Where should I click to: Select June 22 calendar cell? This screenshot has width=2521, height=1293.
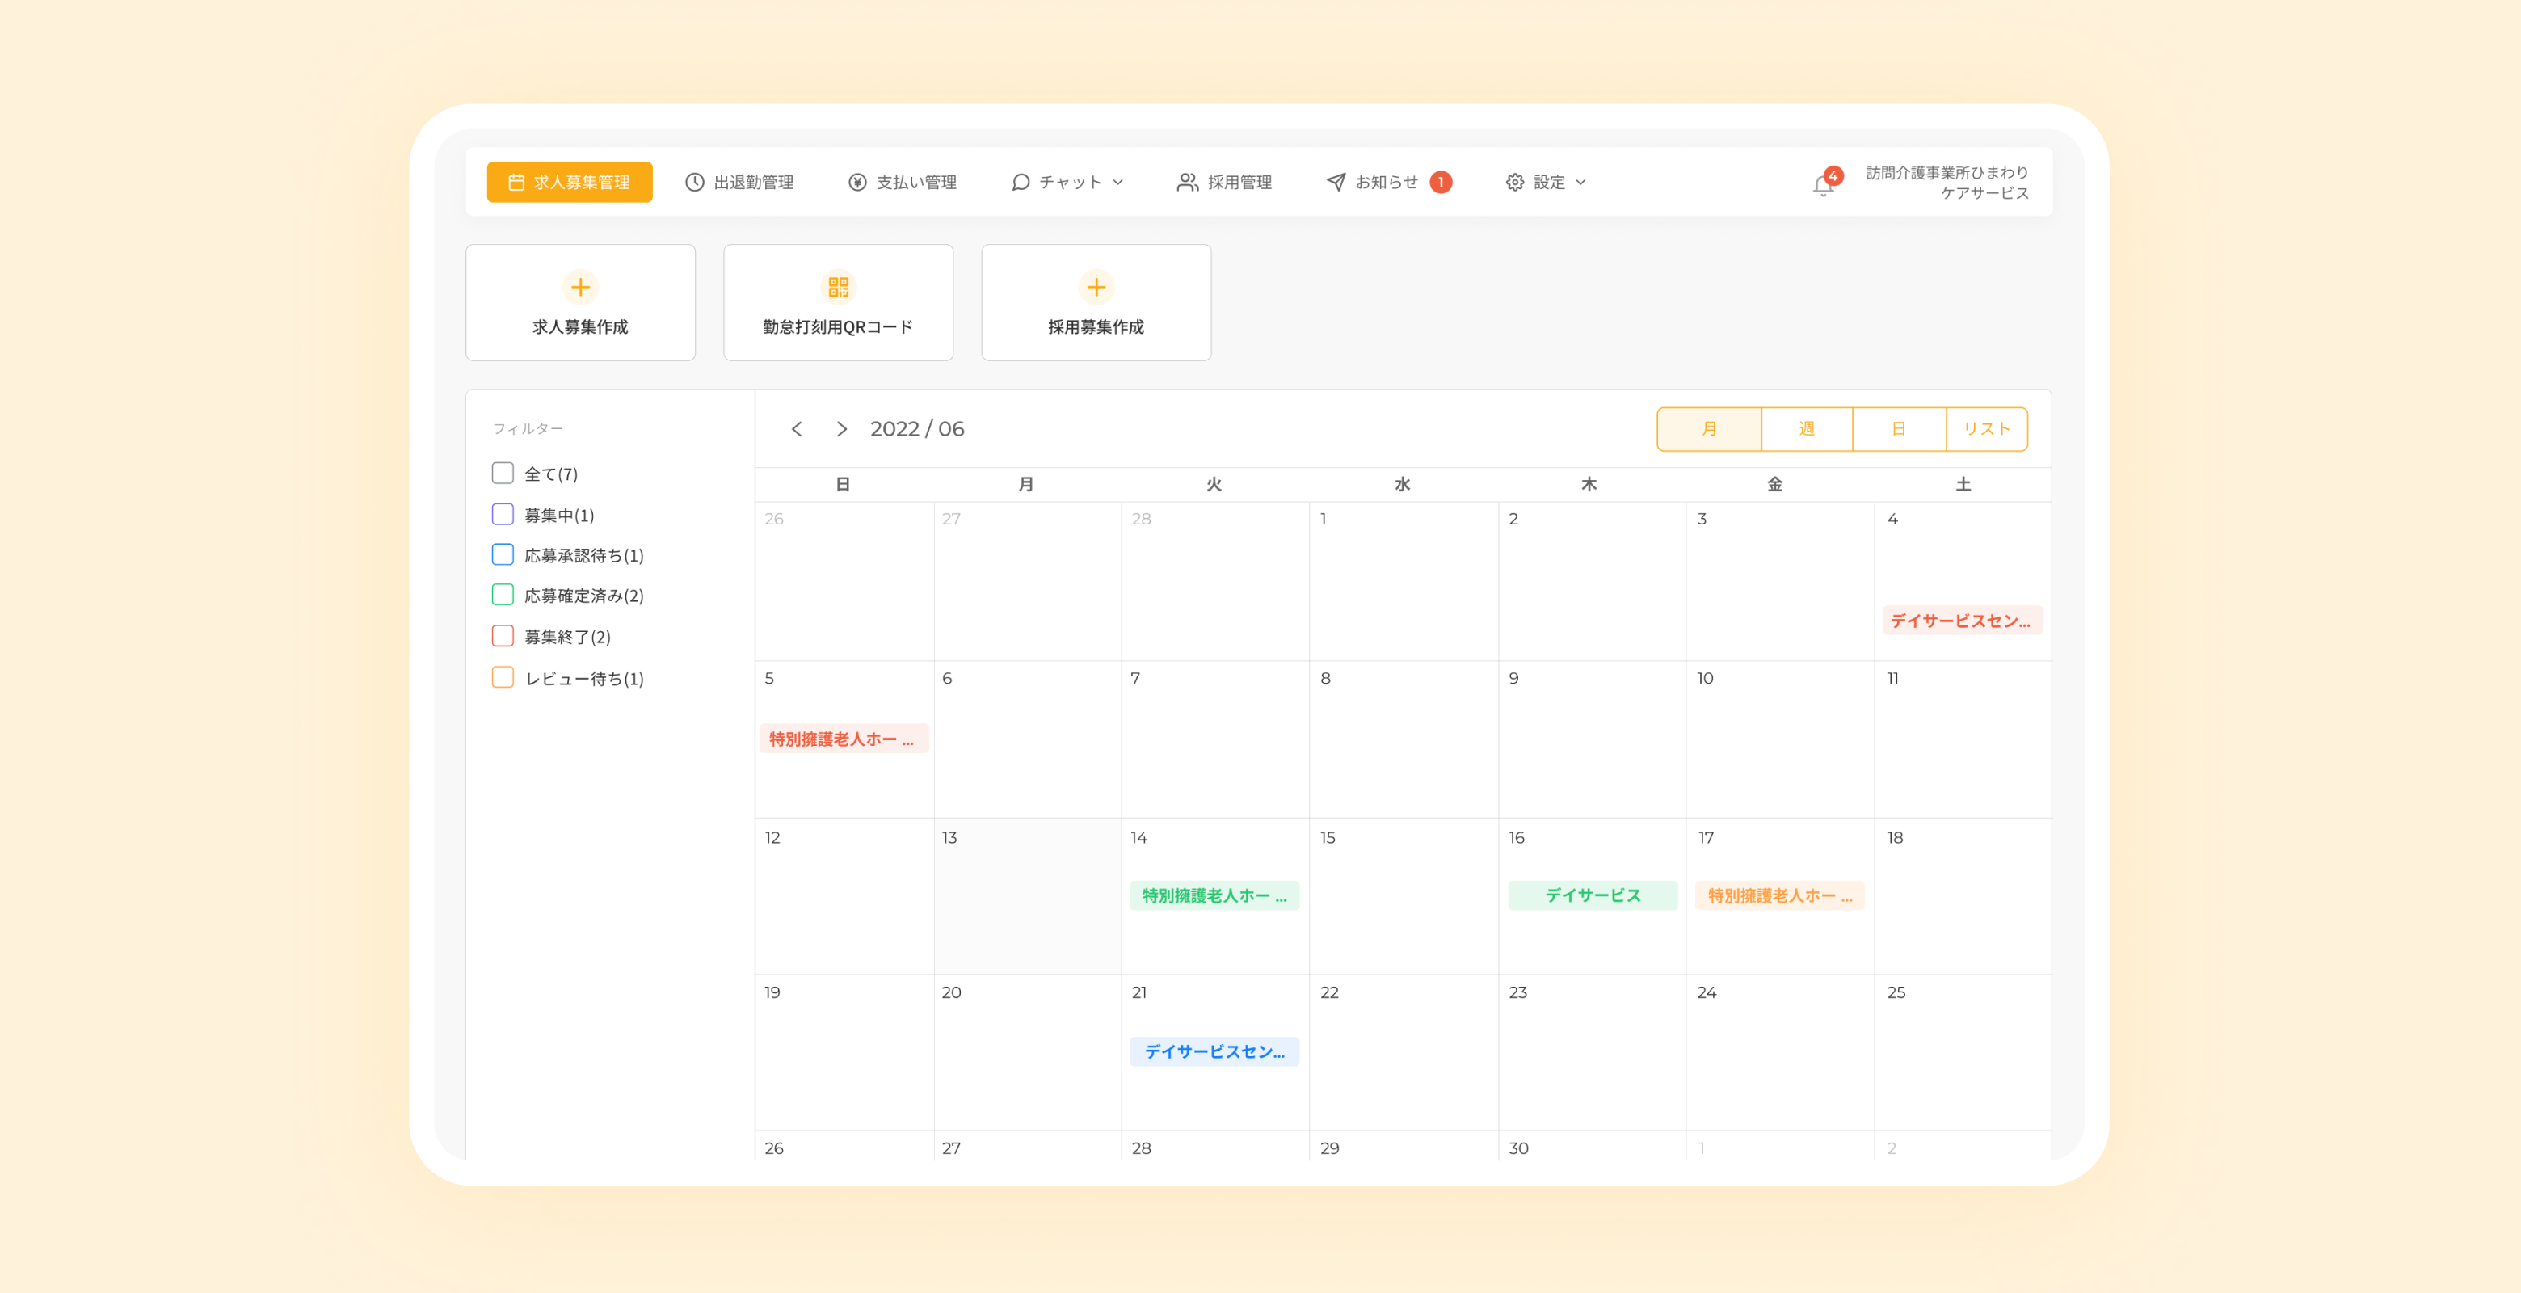coord(1403,1052)
